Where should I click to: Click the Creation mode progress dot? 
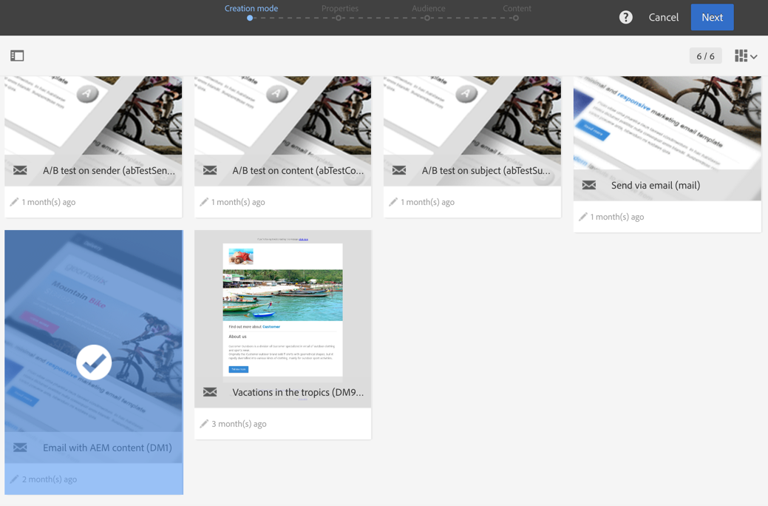point(249,18)
